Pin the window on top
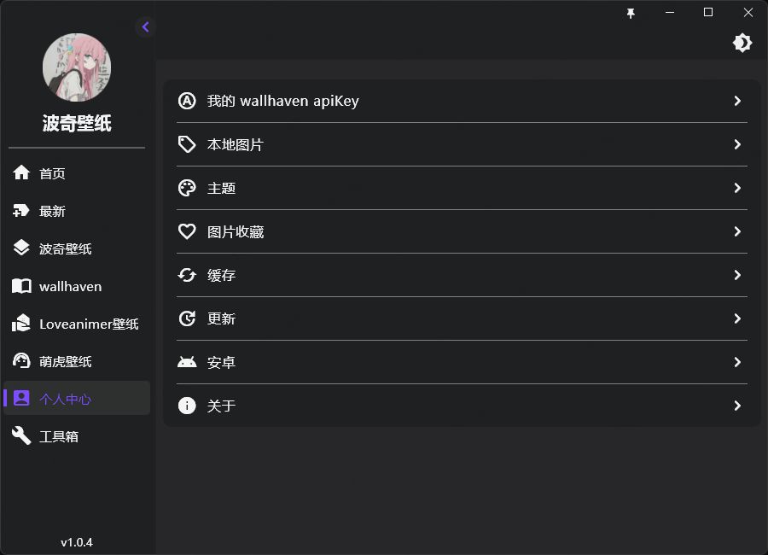Viewport: 768px width, 555px height. (631, 13)
